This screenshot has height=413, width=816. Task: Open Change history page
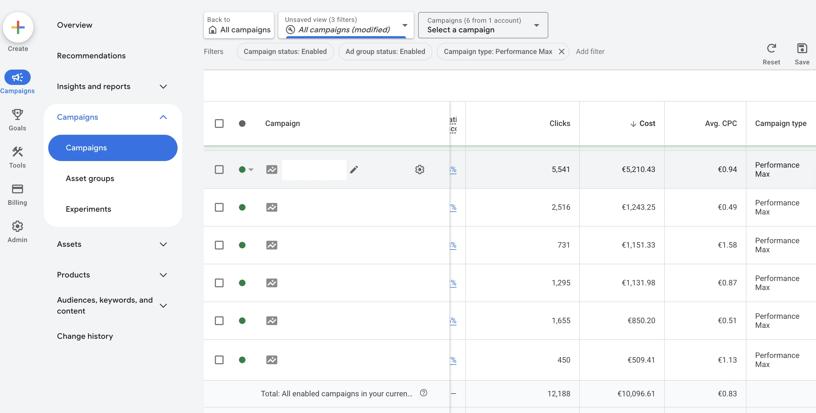click(x=85, y=336)
